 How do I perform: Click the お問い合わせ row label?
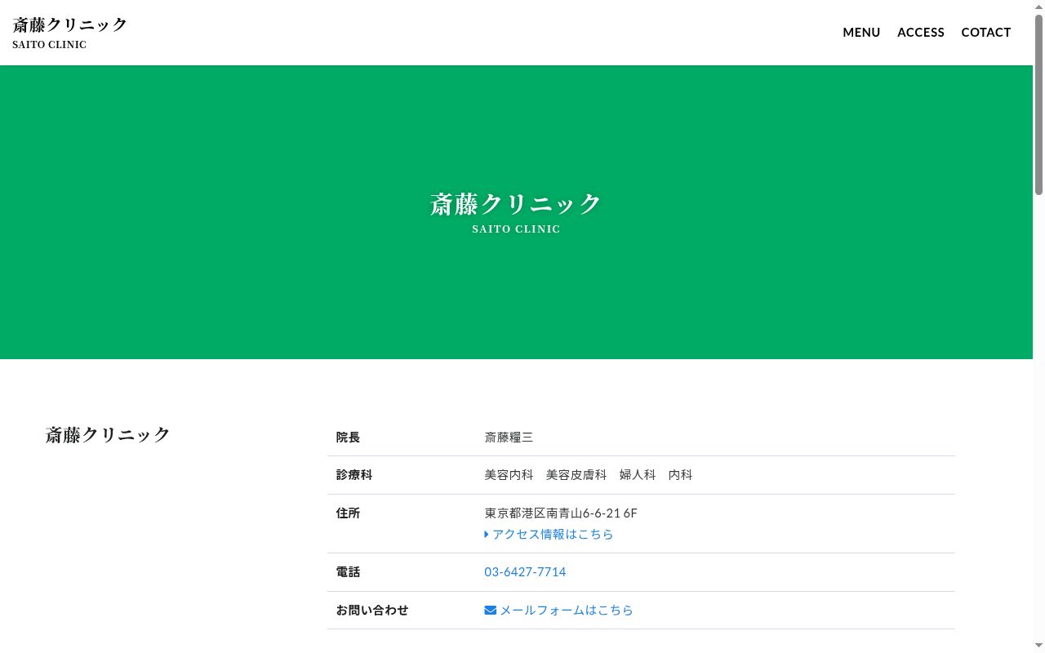372,610
